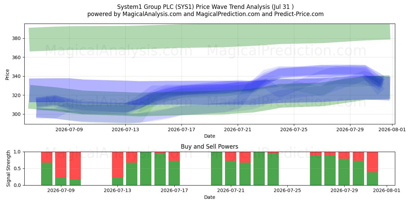Click 2026-08-01 tick on the price chart axis
Image resolution: width=411 pixels, height=205 pixels.
coord(392,129)
